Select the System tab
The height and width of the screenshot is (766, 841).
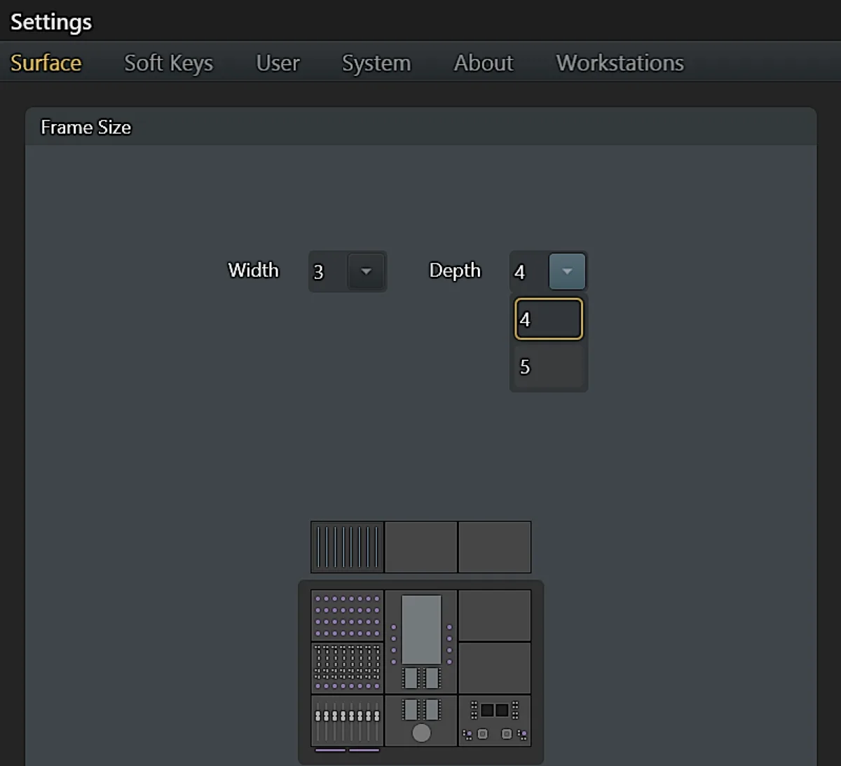tap(376, 63)
